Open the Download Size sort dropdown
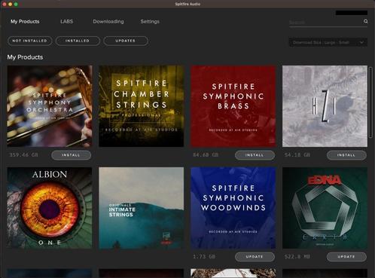The width and height of the screenshot is (375, 278). click(328, 42)
